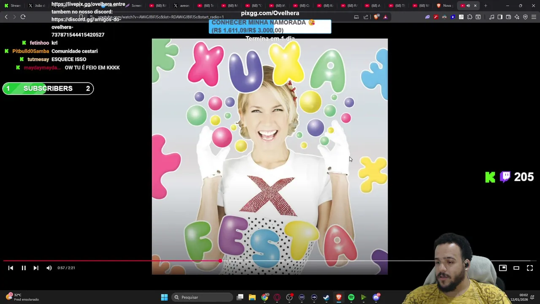Switch to the X aveon tab
The height and width of the screenshot is (304, 540).
[x=183, y=5]
